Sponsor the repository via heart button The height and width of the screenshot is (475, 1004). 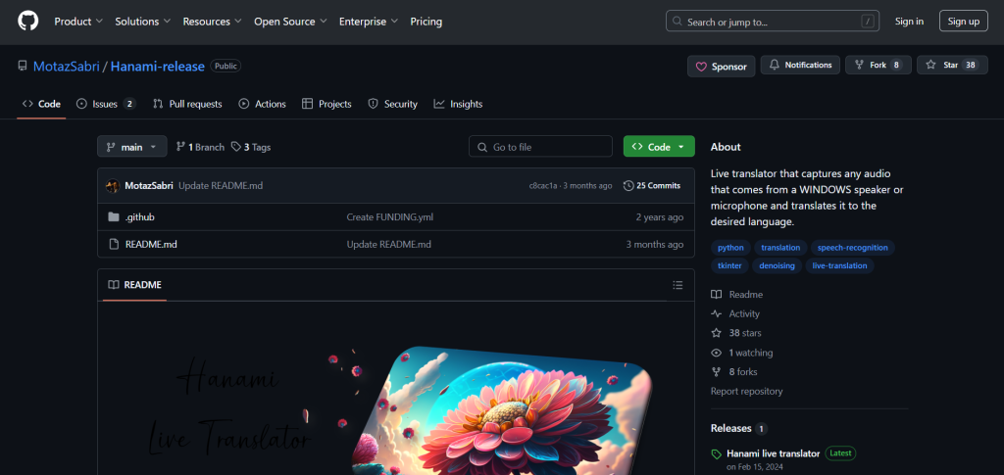(721, 67)
